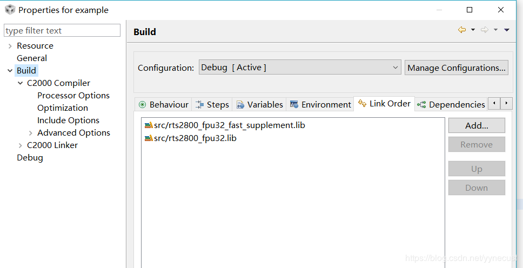Select Processor Options in the tree

pyautogui.click(x=73, y=96)
